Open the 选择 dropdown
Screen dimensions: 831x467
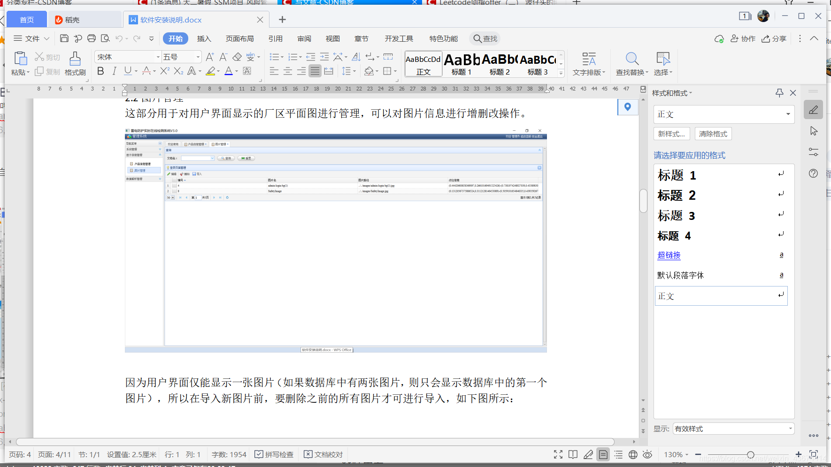[x=663, y=64]
